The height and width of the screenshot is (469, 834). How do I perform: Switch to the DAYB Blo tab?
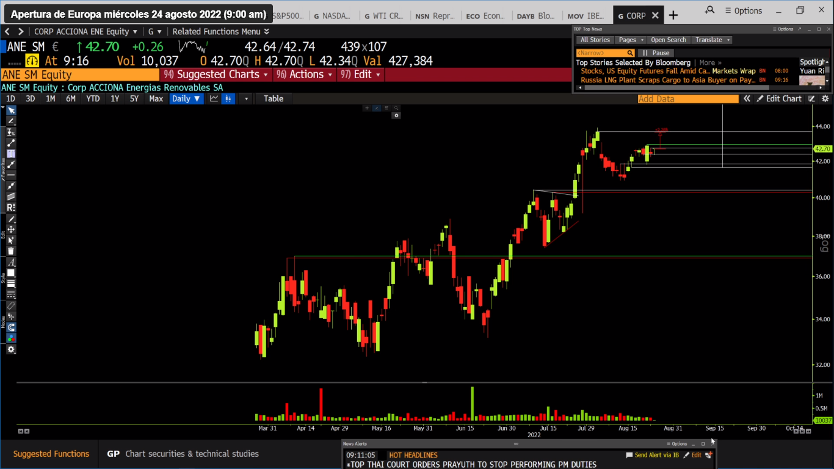click(537, 16)
